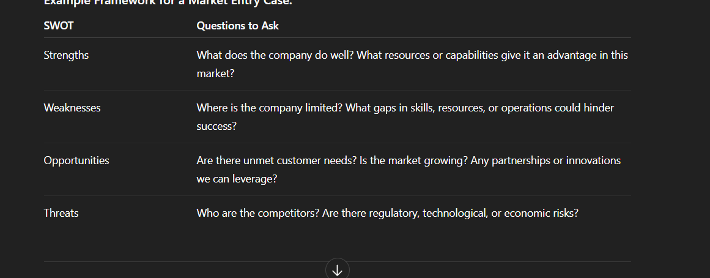Viewport: 710px width, 278px height.
Task: Click "Where is the company limited?" text
Action: click(x=270, y=108)
